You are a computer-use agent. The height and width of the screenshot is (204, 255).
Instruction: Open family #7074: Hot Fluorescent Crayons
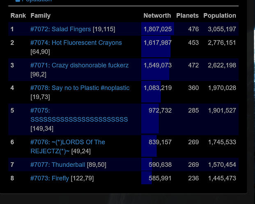pyautogui.click(x=76, y=43)
